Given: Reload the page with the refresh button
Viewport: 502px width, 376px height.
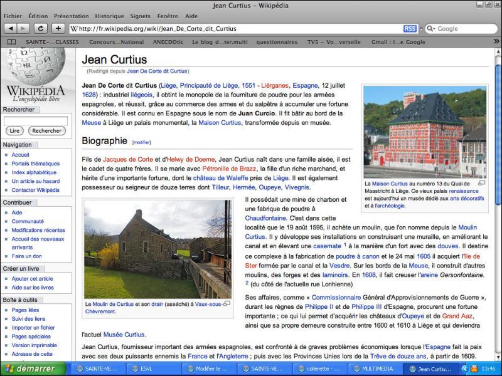Looking at the screenshot, I should [41, 28].
